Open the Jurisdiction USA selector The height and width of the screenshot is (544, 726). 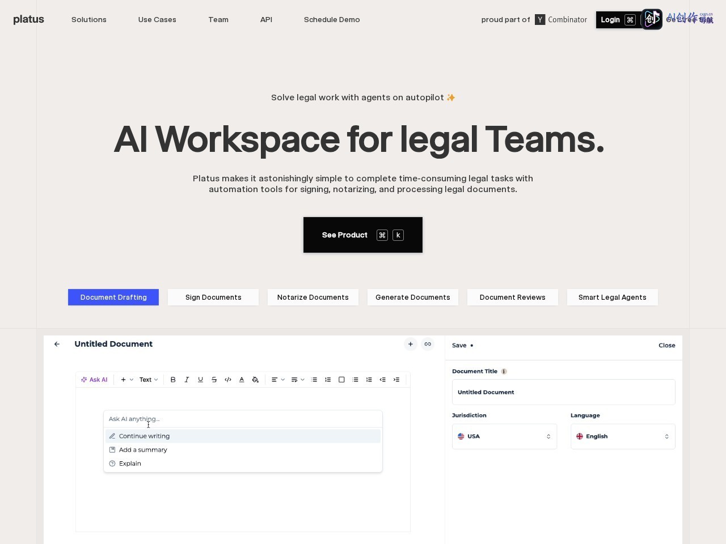click(504, 436)
